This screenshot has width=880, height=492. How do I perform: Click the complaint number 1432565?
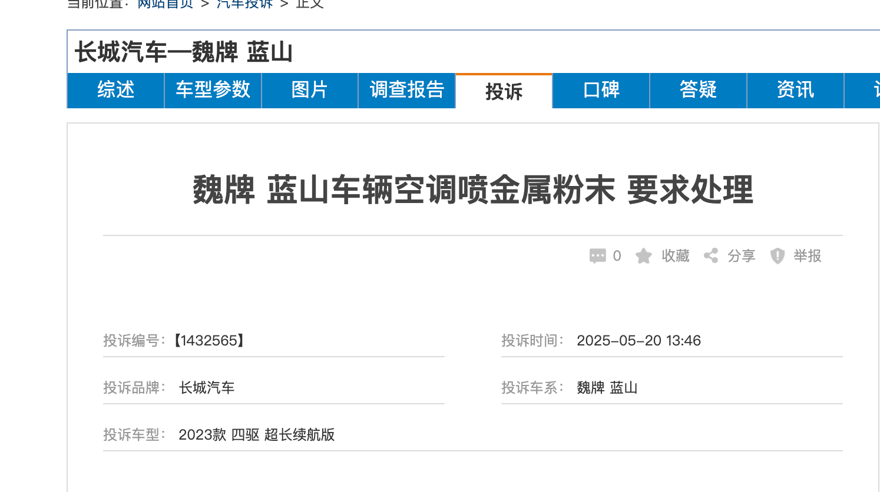209,341
